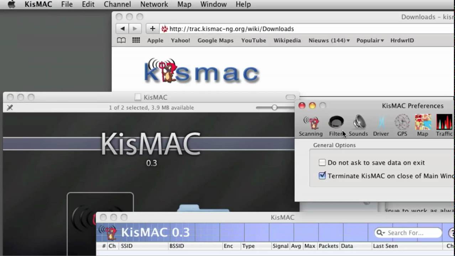Viewport: 455px width, 256px height.
Task: Open the Network menu
Action: point(154,4)
